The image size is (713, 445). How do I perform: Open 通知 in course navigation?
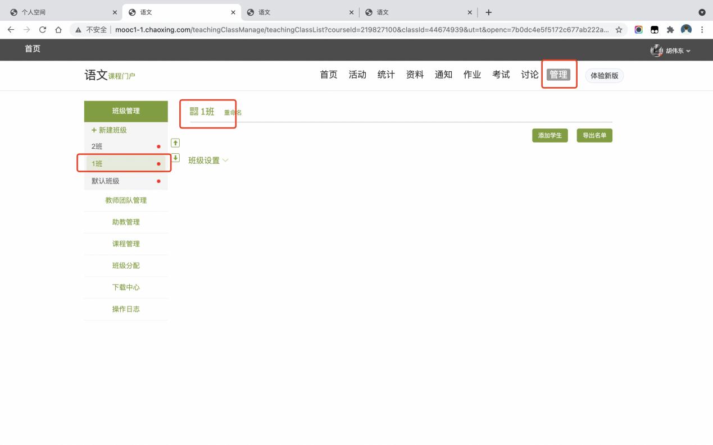(x=443, y=75)
